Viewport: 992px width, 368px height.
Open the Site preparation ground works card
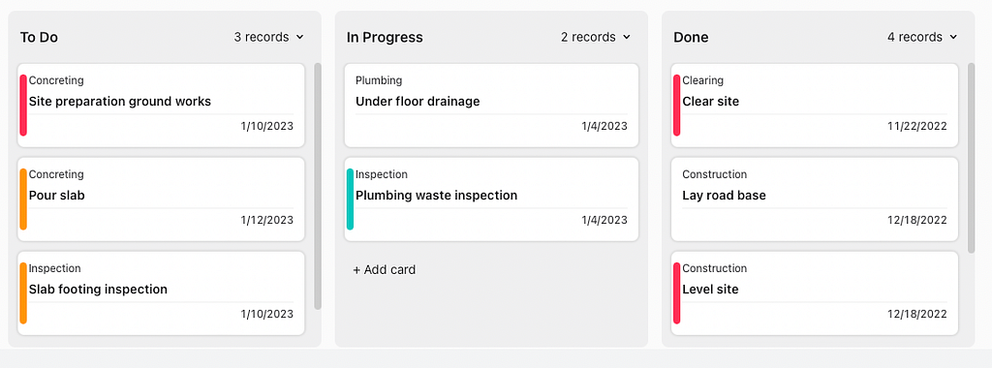[161, 105]
